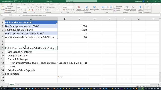This screenshot has height=90, width=161.
Task: Click the taskbar search magnifier icon
Action: point(5,89)
